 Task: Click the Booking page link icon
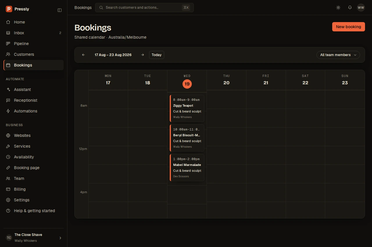(x=8, y=168)
